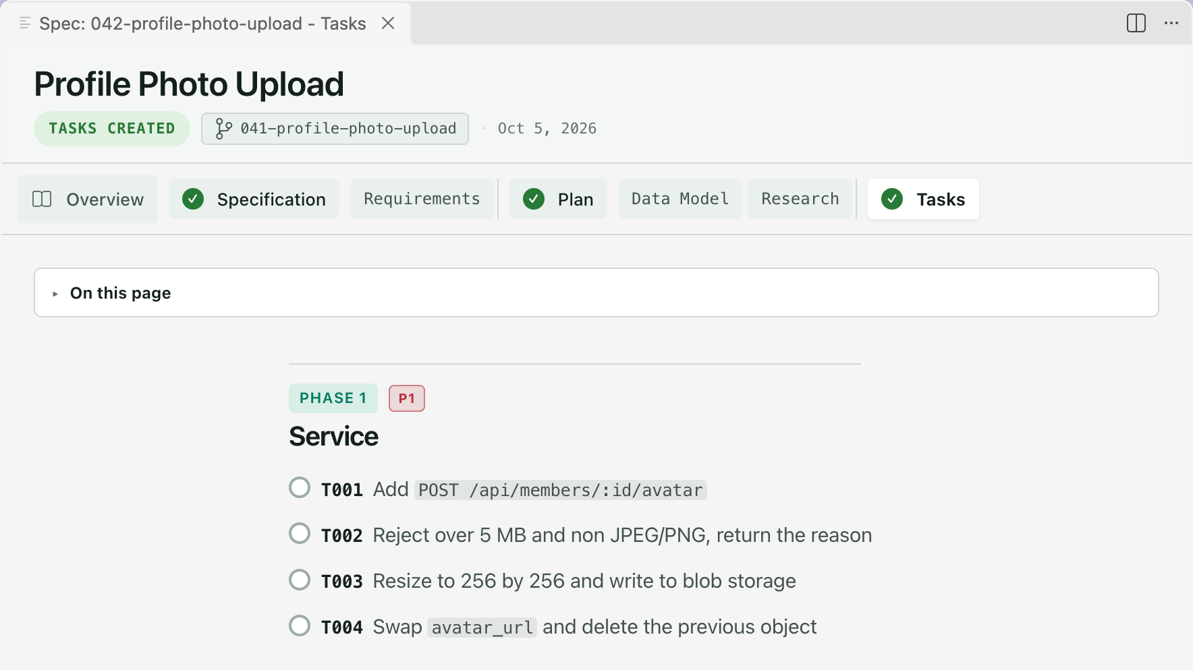Click the T001 task ID

342,490
